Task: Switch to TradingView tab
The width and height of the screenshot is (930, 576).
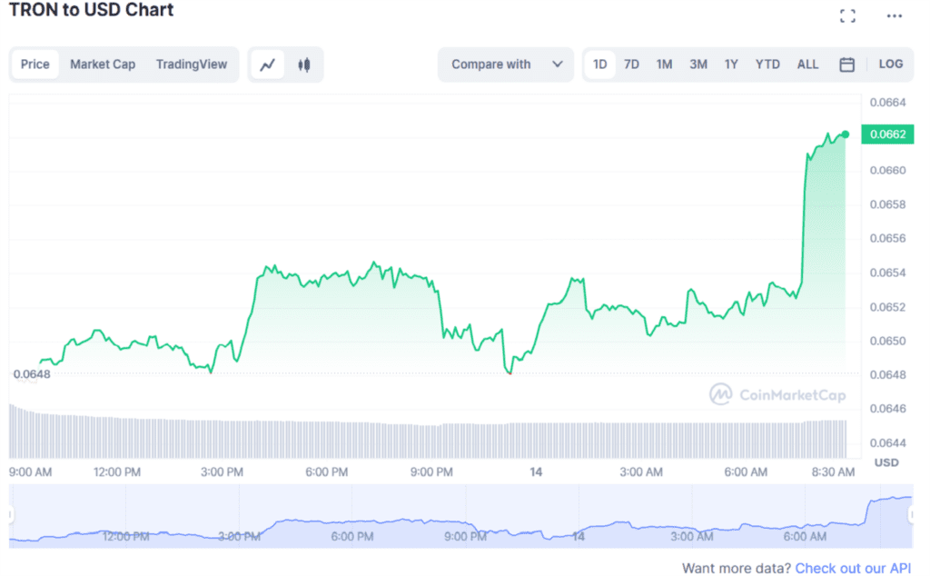Action: (x=191, y=65)
